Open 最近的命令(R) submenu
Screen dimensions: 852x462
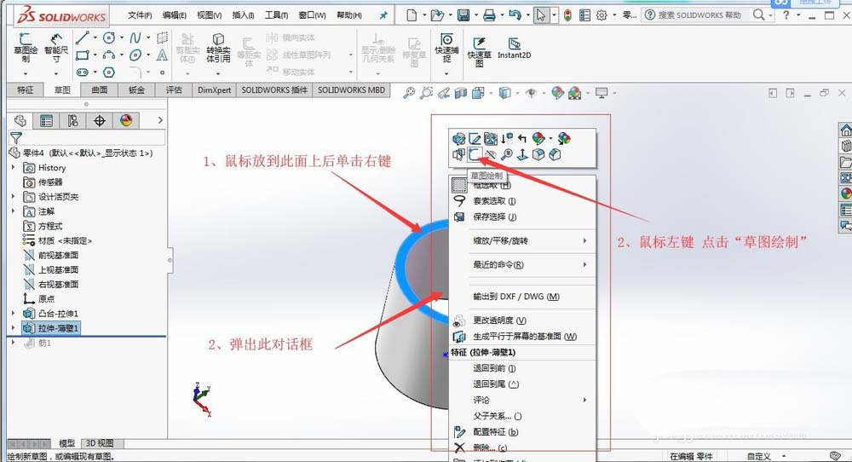pyautogui.click(x=521, y=265)
